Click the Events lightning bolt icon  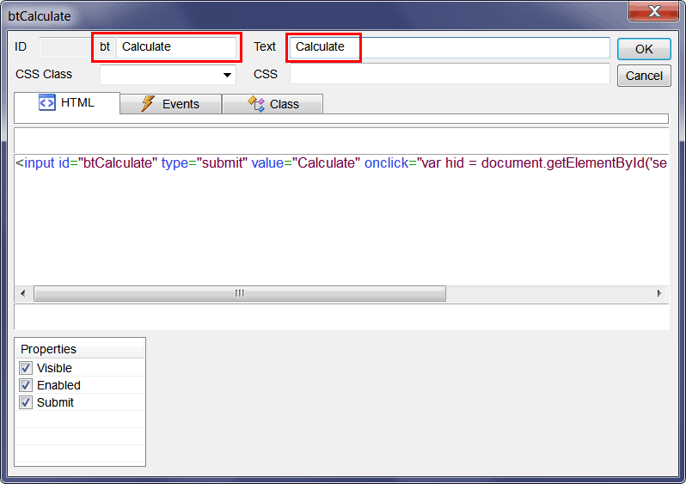point(148,104)
